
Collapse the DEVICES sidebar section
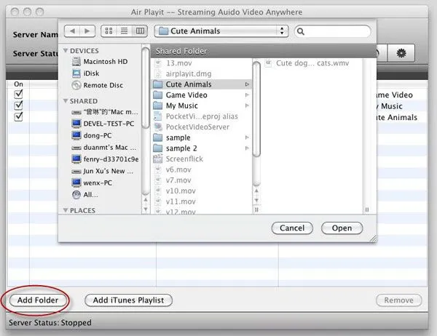66,50
